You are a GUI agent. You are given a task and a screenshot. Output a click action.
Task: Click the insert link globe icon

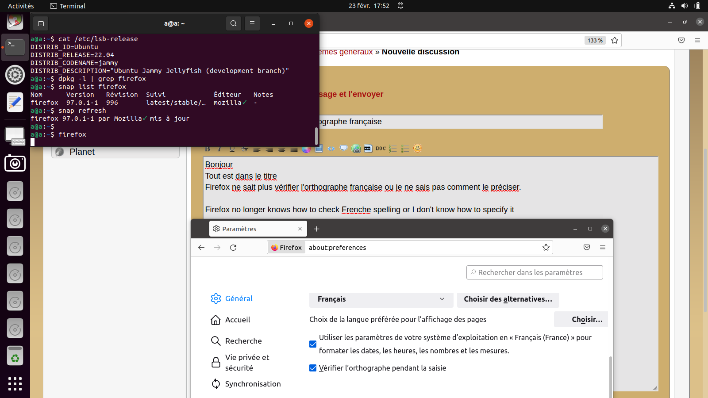[x=356, y=149]
